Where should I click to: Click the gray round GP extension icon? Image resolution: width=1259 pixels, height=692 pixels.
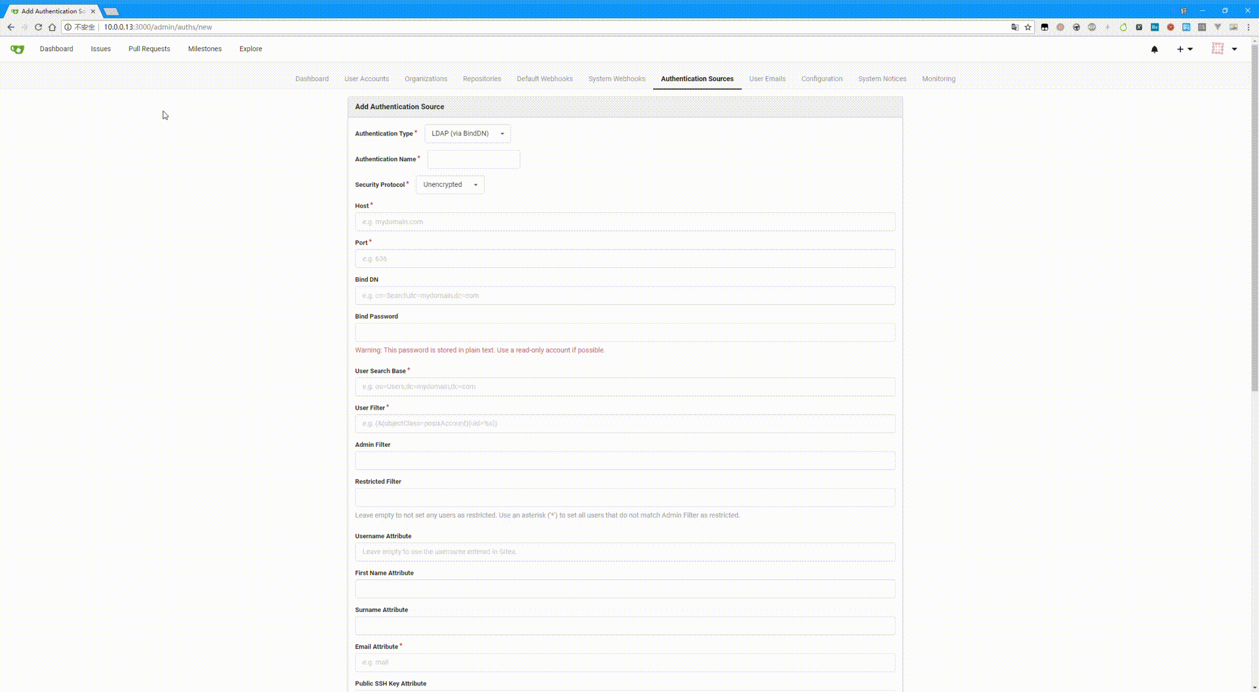click(x=1092, y=27)
